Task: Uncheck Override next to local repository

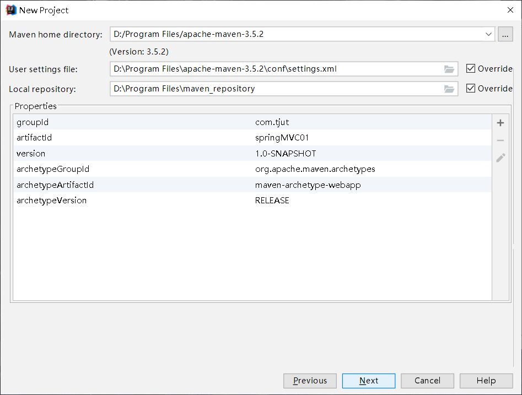Action: pyautogui.click(x=471, y=89)
